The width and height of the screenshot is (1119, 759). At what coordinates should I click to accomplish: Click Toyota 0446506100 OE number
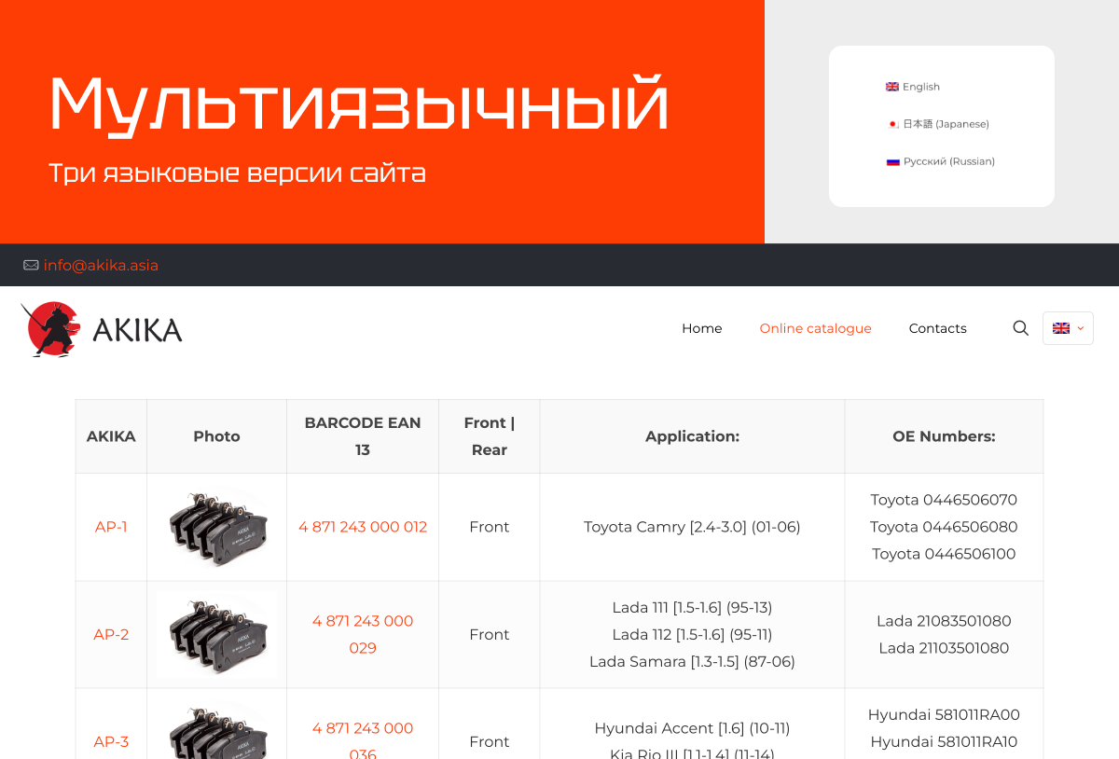click(x=944, y=554)
